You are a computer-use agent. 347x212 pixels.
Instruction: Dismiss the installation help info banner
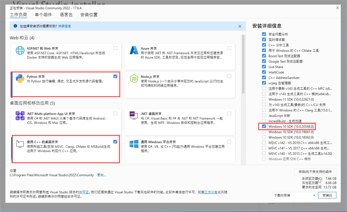tap(240, 26)
